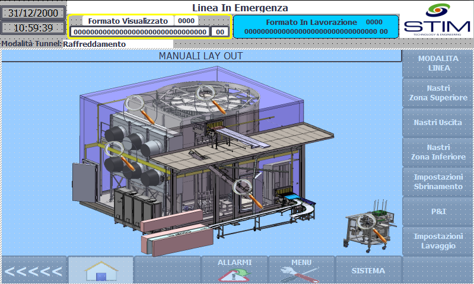Click the magnifier near the lower outfeed conveyor
The width and height of the screenshot is (474, 284).
pos(247,193)
